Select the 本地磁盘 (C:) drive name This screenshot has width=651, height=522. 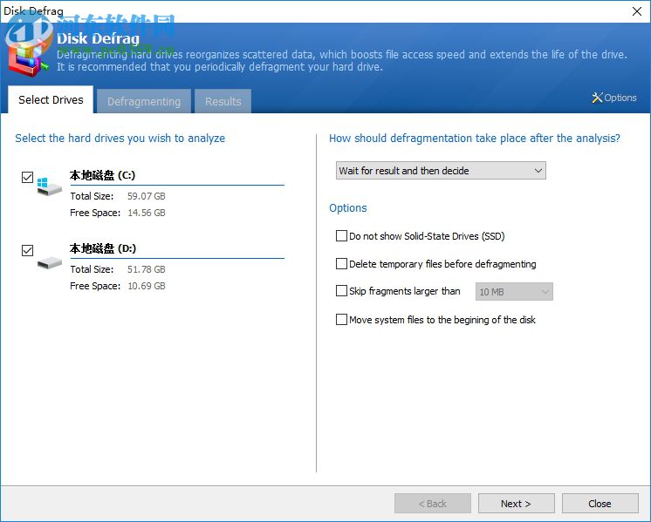103,175
